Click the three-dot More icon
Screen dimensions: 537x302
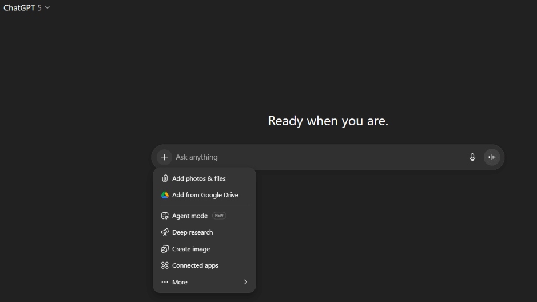coord(165,282)
